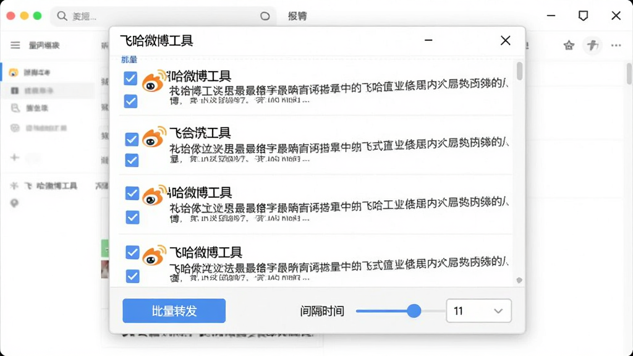Viewport: 633px width, 356px height.
Task: Click the Weibo logo in the third list row
Action: [154, 195]
